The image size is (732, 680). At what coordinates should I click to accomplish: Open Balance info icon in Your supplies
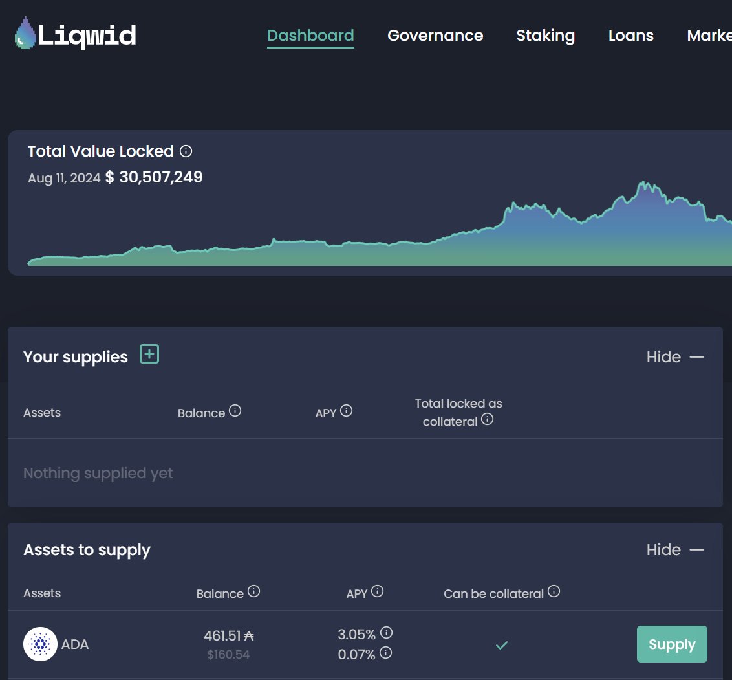(x=235, y=410)
